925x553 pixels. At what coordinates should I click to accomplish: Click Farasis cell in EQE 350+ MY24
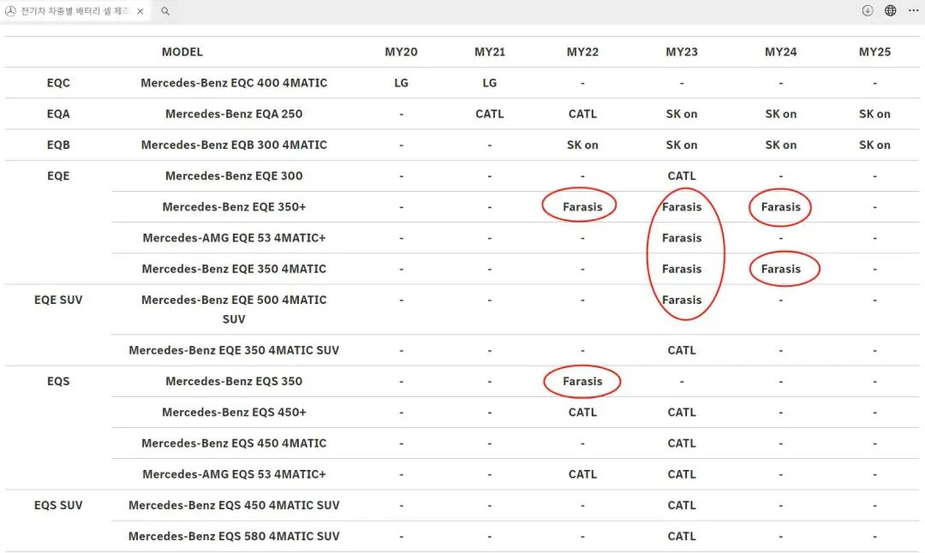(x=780, y=207)
